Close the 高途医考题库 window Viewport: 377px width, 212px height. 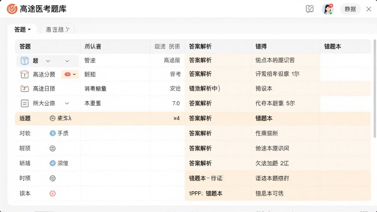click(369, 9)
